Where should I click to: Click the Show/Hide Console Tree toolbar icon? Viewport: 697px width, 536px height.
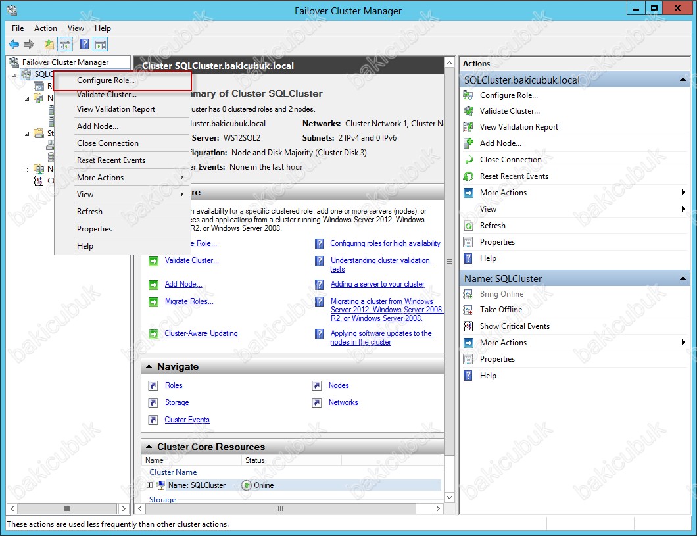(x=65, y=45)
